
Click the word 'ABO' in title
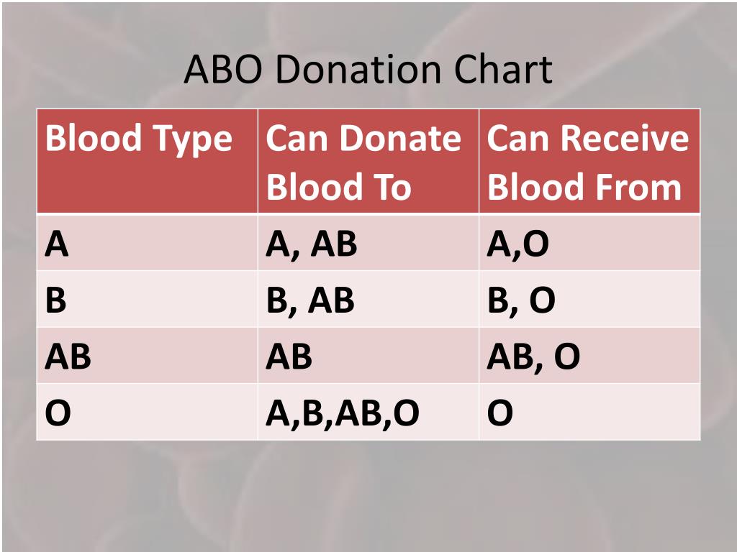tap(223, 70)
